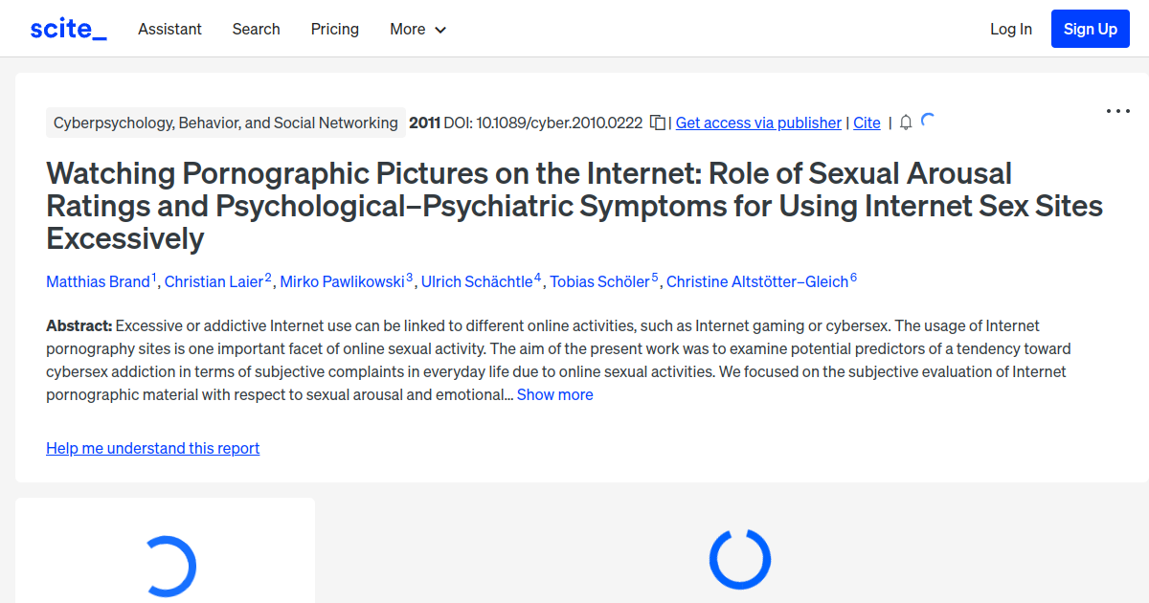Click Help me understand this report
The height and width of the screenshot is (603, 1149).
152,448
